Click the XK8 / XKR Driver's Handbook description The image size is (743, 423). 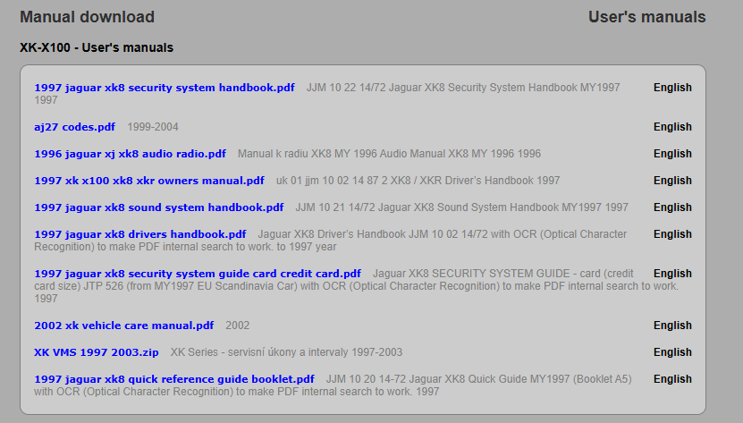point(418,181)
